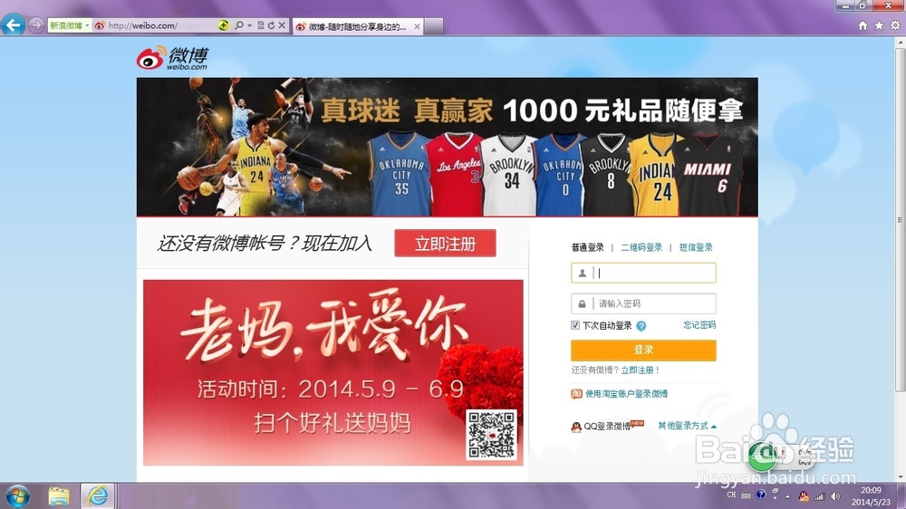Click the Show desktop strip beside the taskbar clock
Screen dimensions: 906x509
pyautogui.click(x=902, y=496)
